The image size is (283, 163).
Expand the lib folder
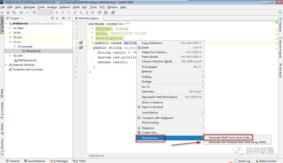coord(10,33)
